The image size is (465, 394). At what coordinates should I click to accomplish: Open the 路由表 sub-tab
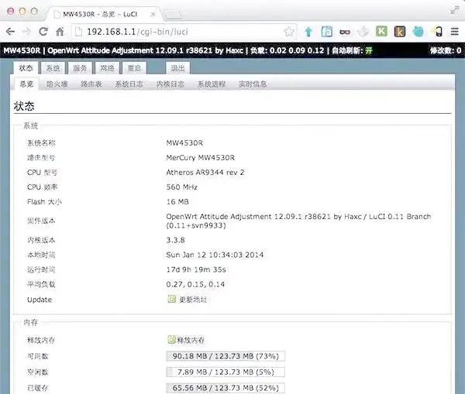91,84
